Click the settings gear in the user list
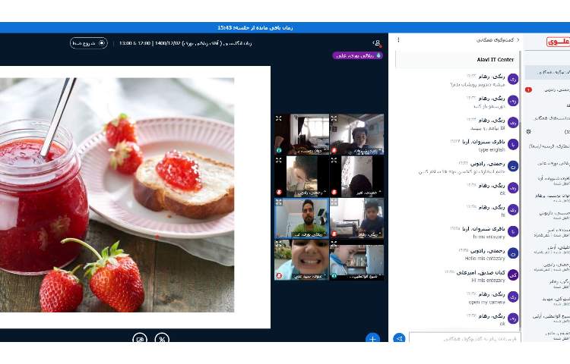 click(528, 131)
